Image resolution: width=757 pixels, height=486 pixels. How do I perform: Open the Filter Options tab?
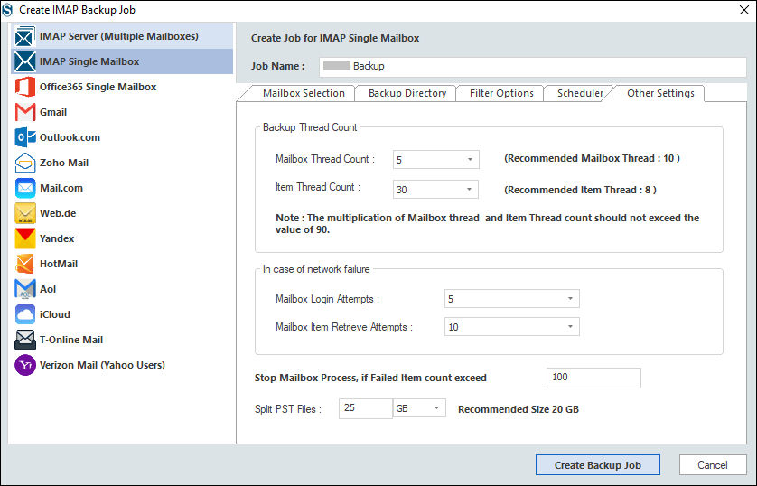pos(501,93)
